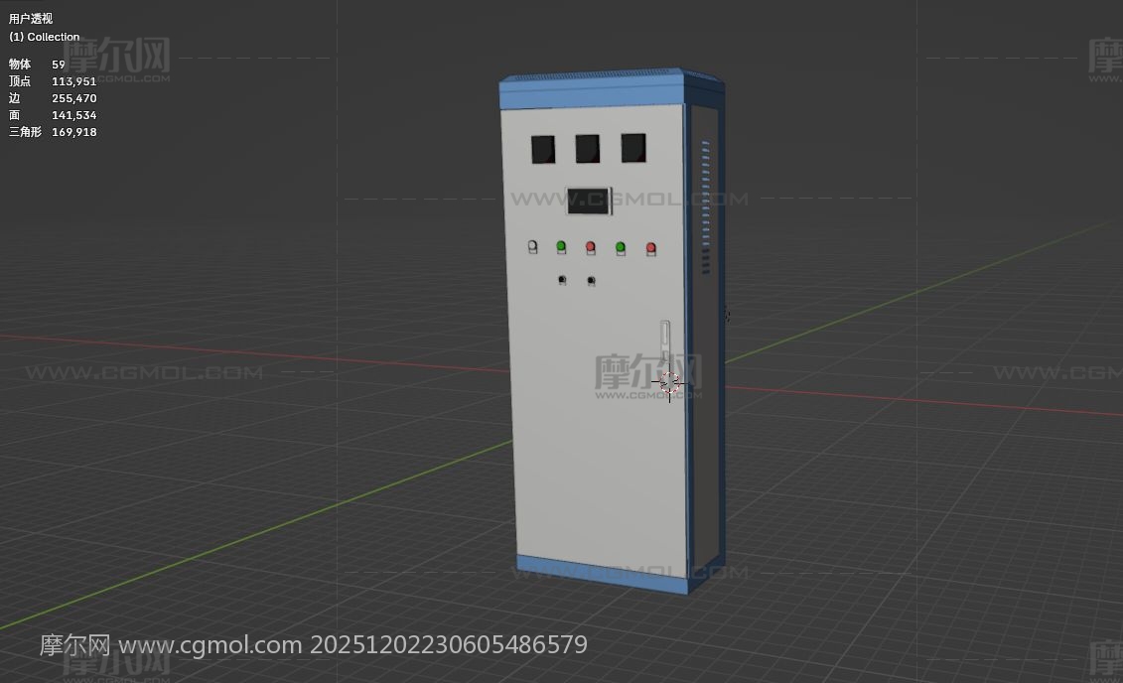
Task: Click the rightmost red indicator light
Action: 651,248
